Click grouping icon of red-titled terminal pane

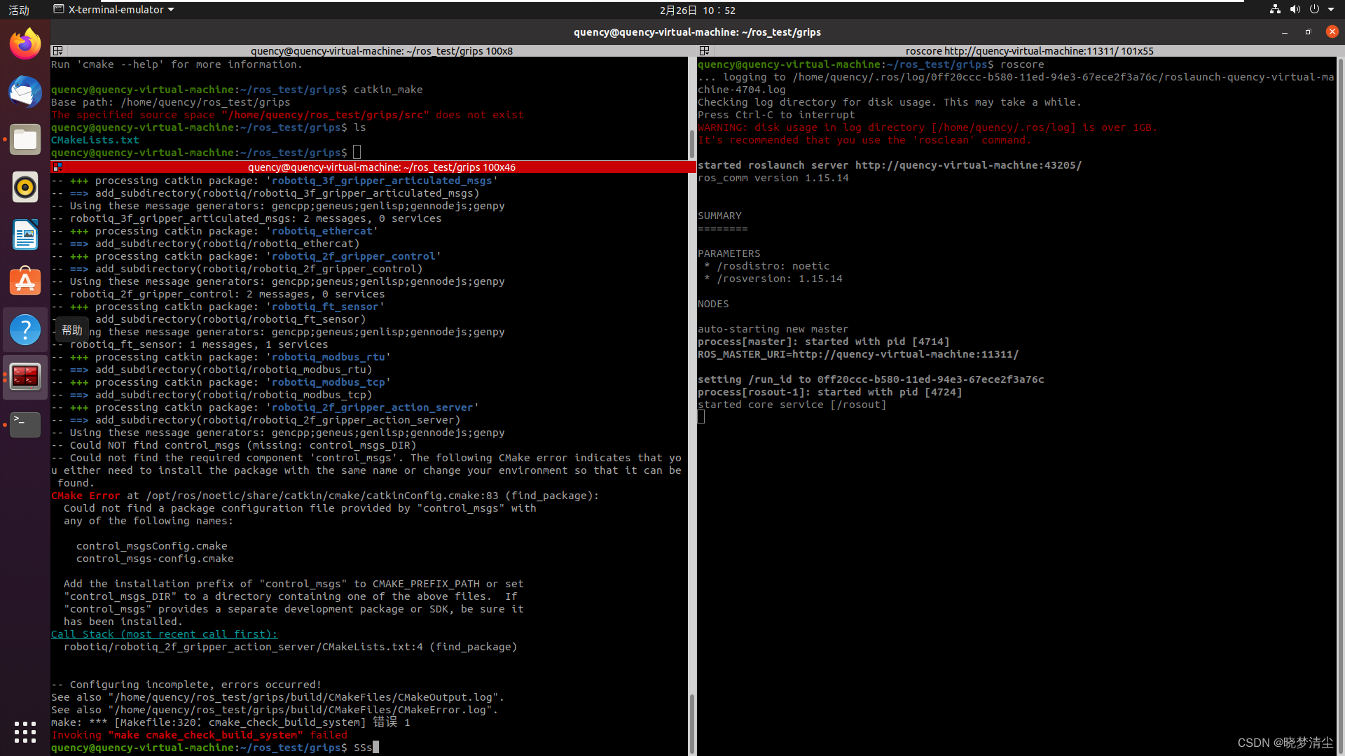tap(58, 167)
